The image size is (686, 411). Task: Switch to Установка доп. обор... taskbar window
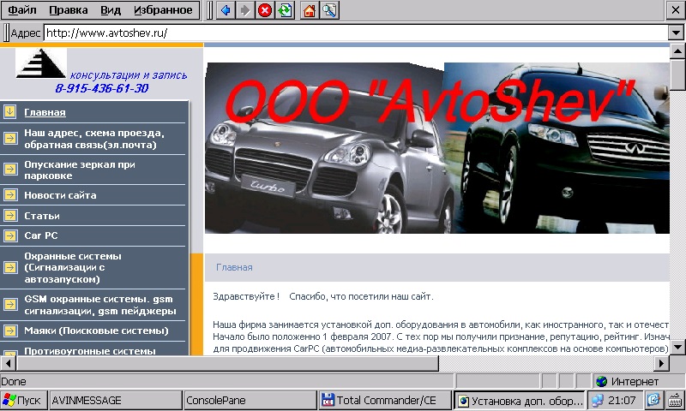tap(520, 401)
